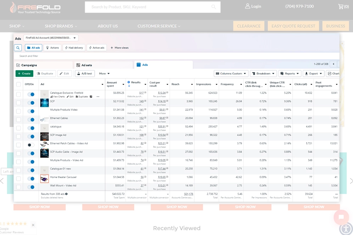Check the select-all checkbox in table header
This screenshot has height=235, width=353.
(18, 84)
